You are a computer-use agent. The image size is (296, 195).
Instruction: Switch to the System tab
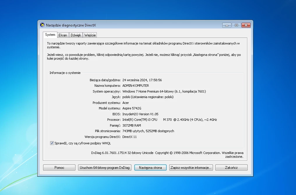coord(50,35)
